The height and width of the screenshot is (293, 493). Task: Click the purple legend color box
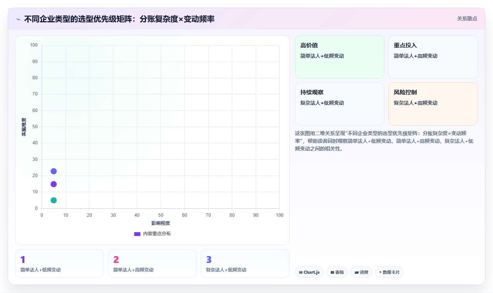click(137, 234)
